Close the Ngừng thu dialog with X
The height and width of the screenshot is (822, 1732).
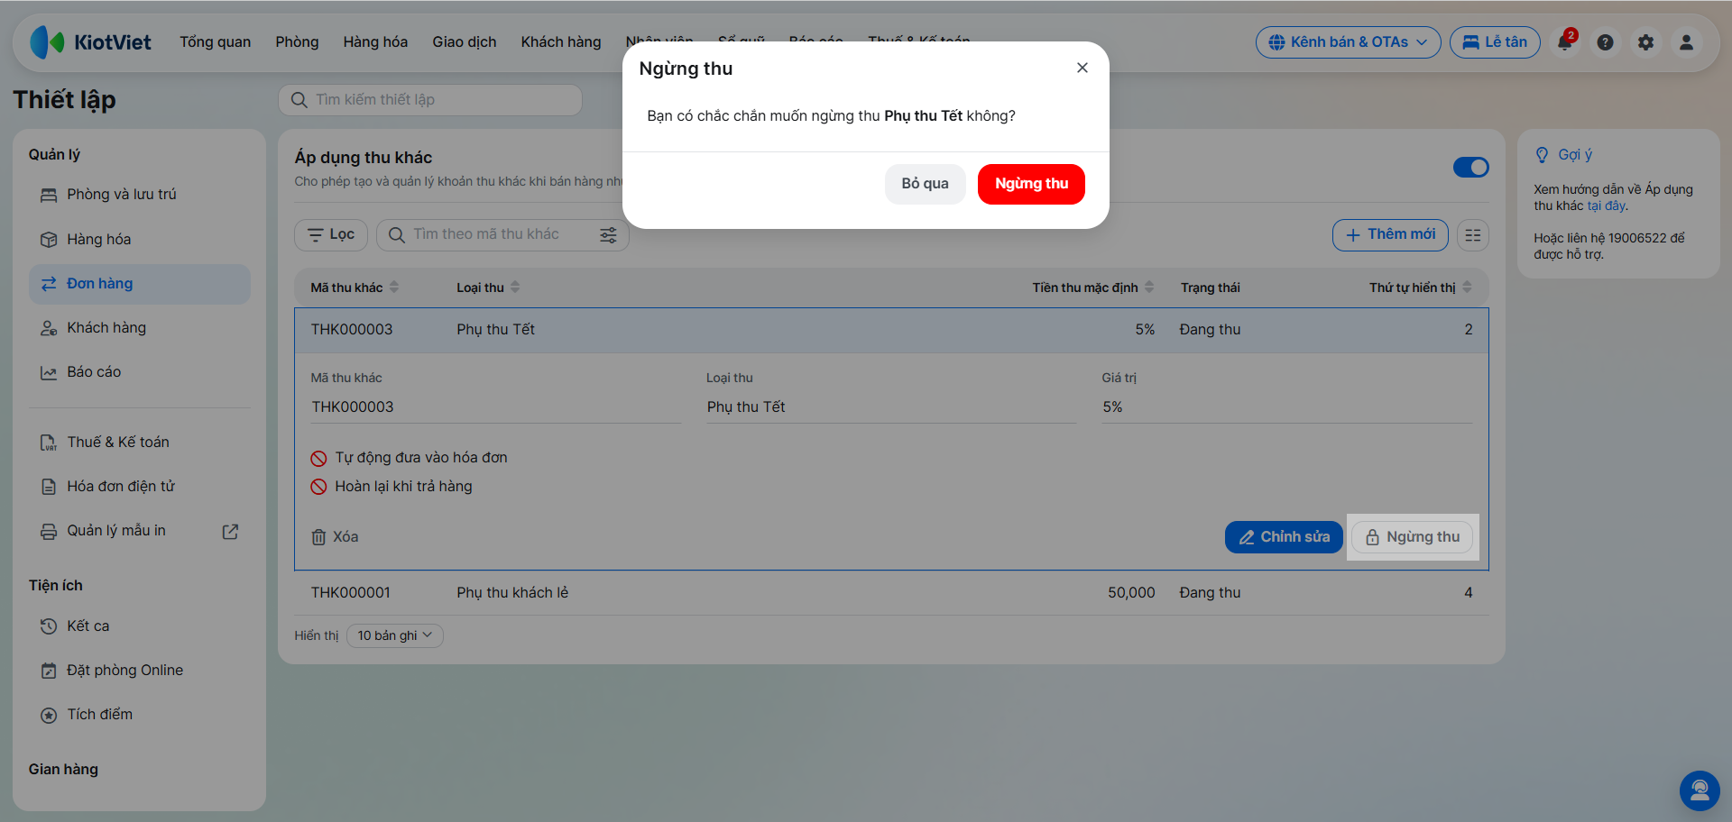(x=1082, y=68)
